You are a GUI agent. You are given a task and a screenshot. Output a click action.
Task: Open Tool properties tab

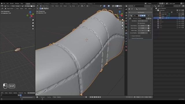click(126, 10)
